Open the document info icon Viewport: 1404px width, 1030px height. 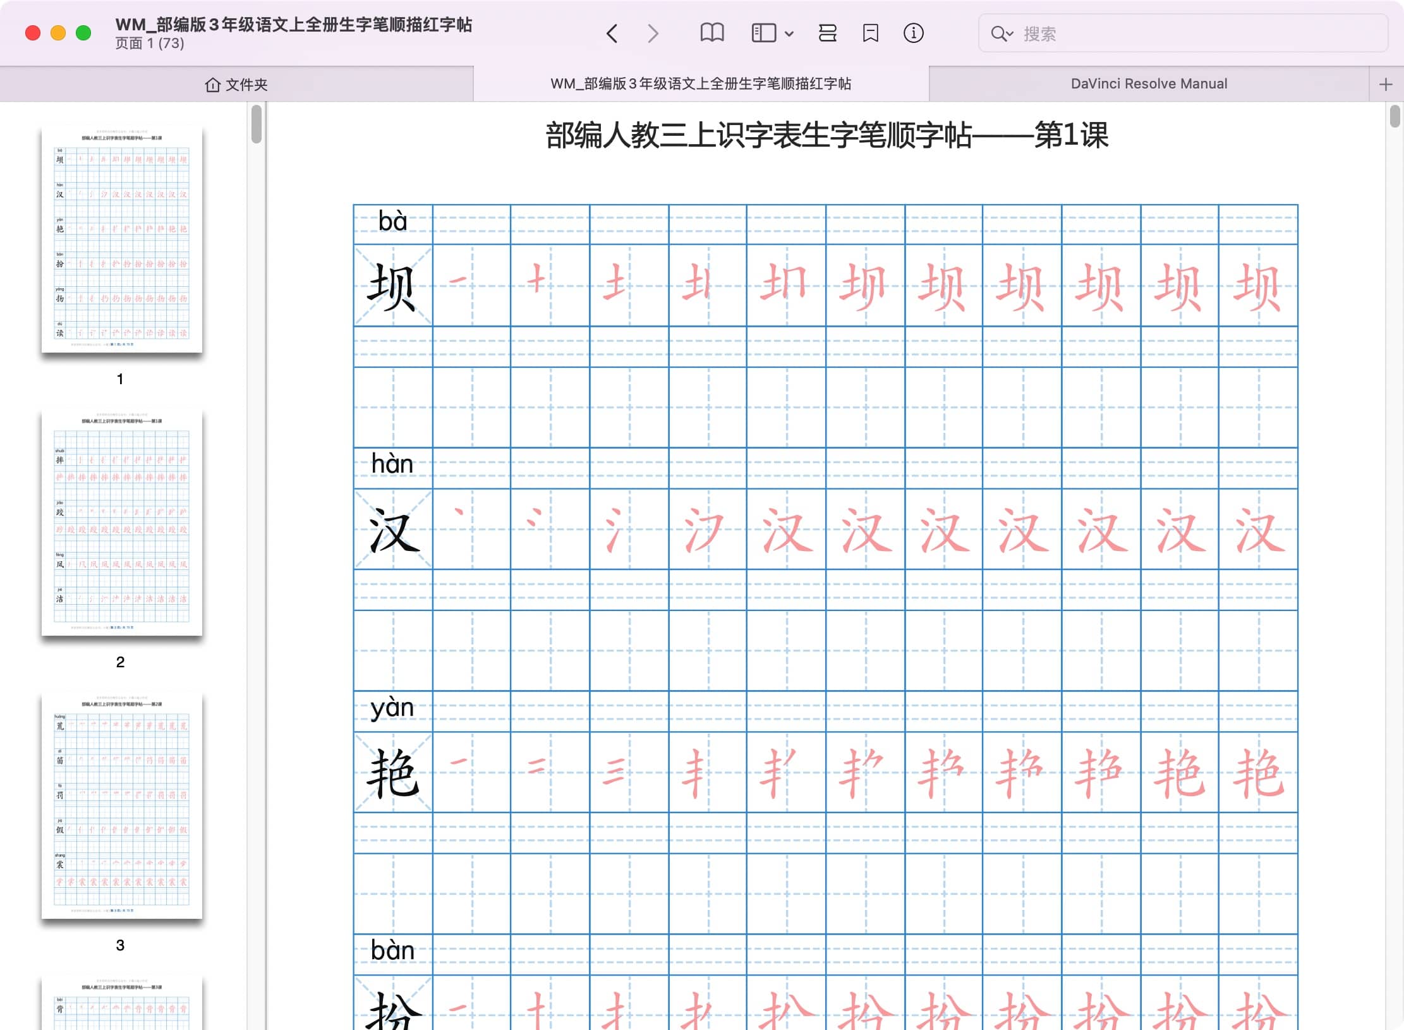pos(913,33)
